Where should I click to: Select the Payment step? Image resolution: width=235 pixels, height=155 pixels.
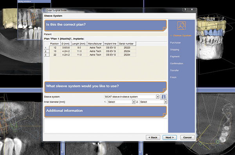[x=175, y=57]
